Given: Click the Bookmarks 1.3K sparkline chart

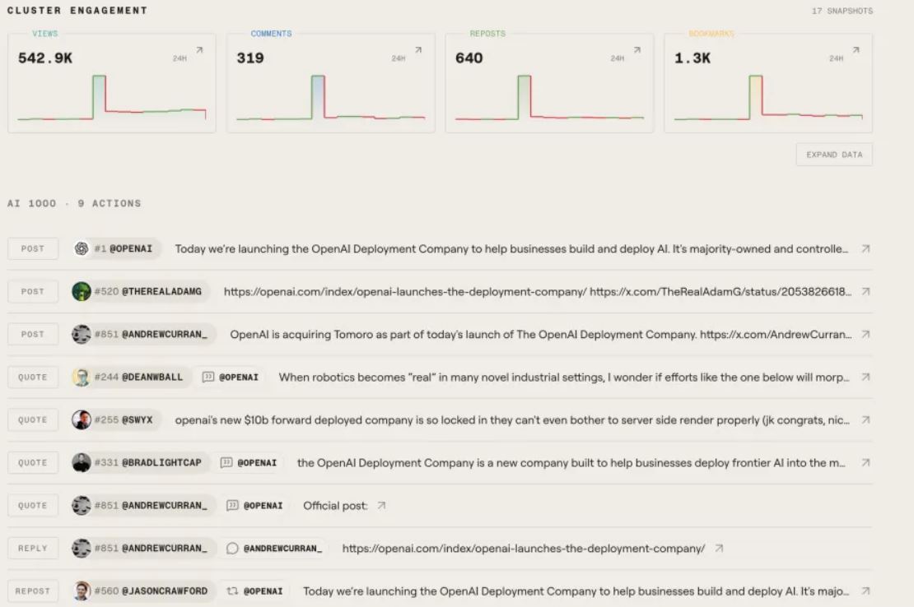Looking at the screenshot, I should [768, 98].
